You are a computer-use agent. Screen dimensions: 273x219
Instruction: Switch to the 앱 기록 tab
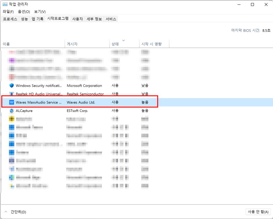[38, 19]
